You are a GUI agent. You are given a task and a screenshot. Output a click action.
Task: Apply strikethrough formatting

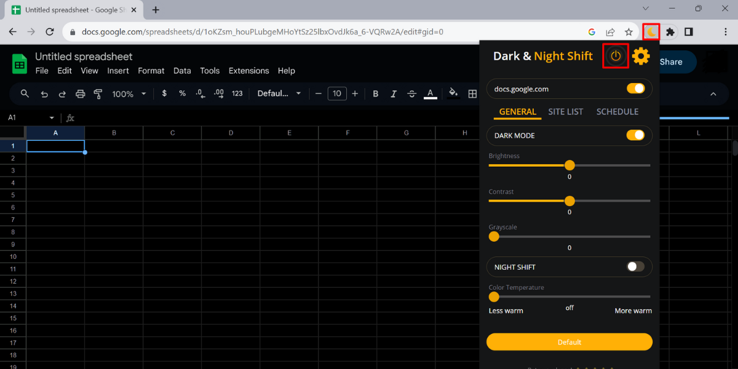(x=411, y=93)
